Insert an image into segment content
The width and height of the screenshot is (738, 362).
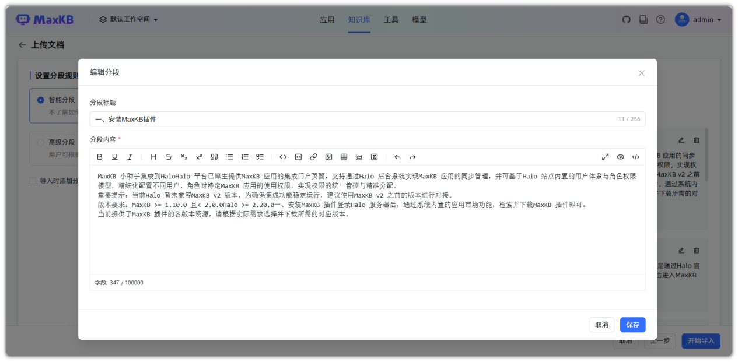[x=328, y=157]
